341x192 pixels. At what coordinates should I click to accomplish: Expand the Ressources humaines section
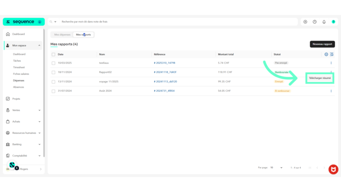point(39,133)
